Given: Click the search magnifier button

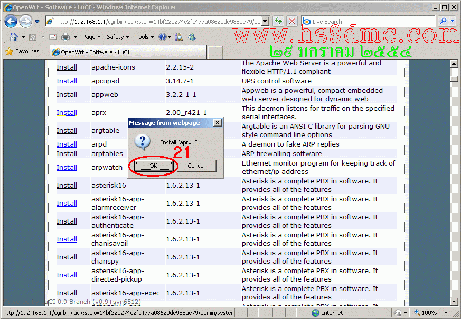Looking at the screenshot, I should pos(443,21).
